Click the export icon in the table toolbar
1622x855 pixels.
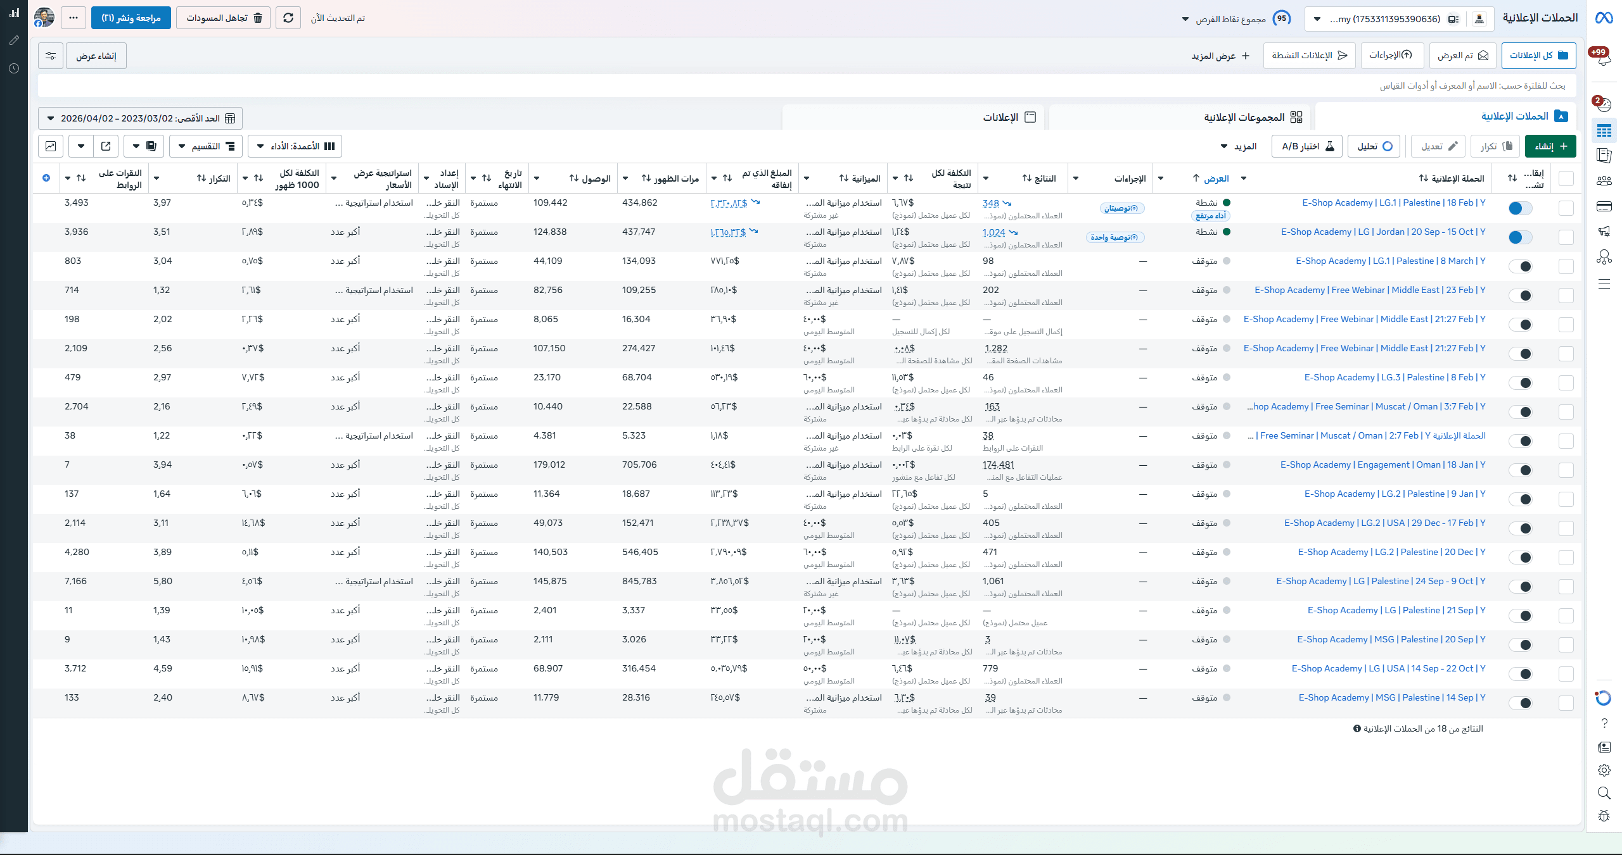coord(106,146)
